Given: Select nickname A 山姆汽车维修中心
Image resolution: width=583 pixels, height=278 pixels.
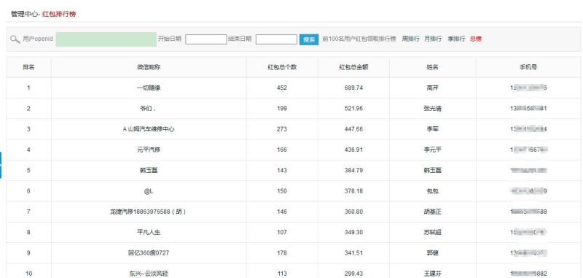Looking at the screenshot, I should (149, 129).
